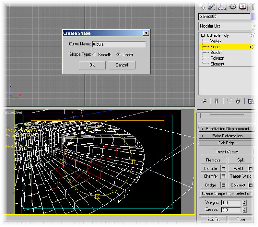Image resolution: width=258 pixels, height=227 pixels.
Task: Open the Motion panel tab
Action: click(232, 6)
